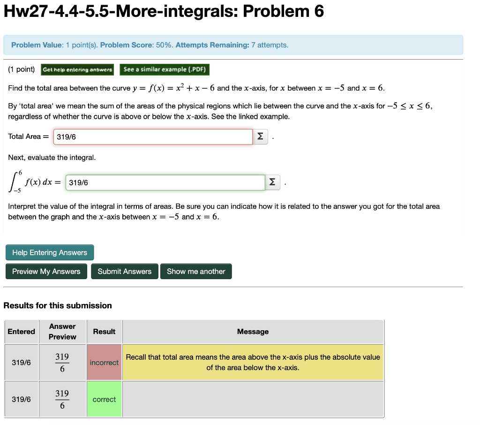Click the correct result cell
Viewport: 480px width, 425px height.
coord(104,399)
